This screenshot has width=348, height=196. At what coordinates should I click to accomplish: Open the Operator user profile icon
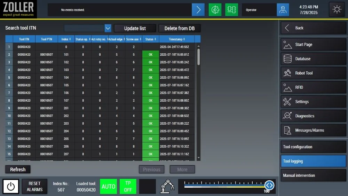pos(283,10)
